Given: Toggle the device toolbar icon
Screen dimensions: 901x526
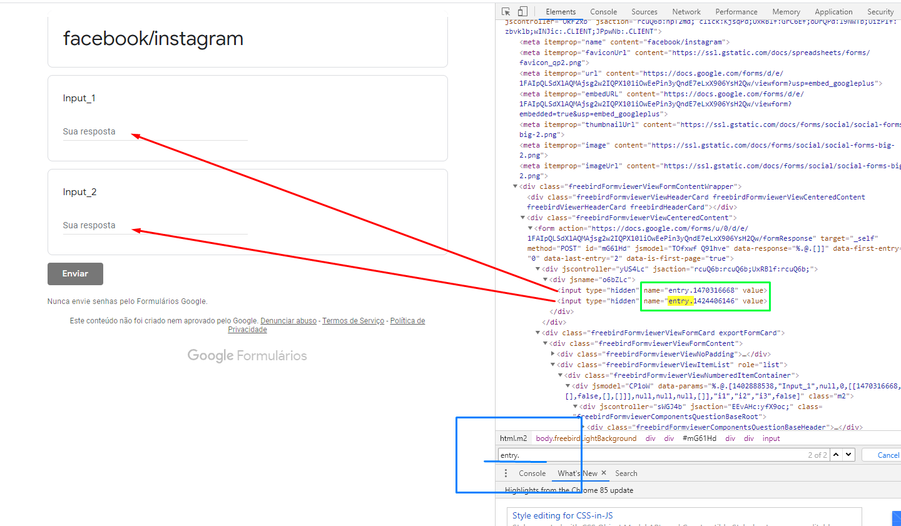Looking at the screenshot, I should pyautogui.click(x=523, y=11).
